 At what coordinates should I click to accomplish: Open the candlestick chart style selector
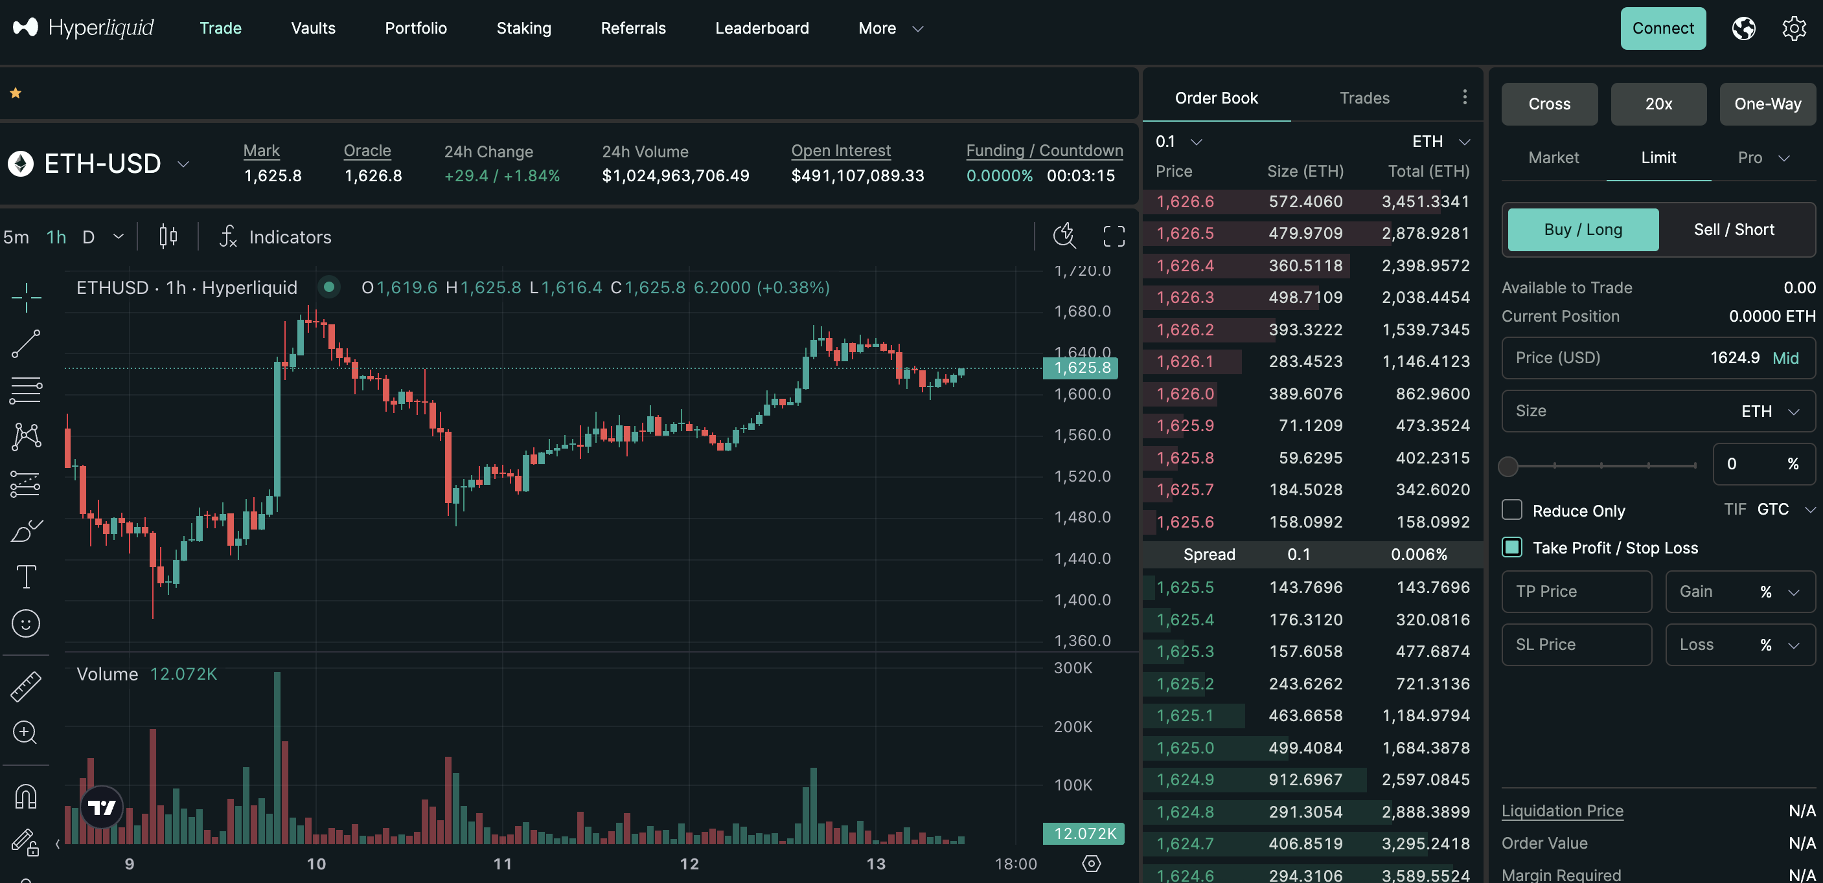[x=168, y=236]
